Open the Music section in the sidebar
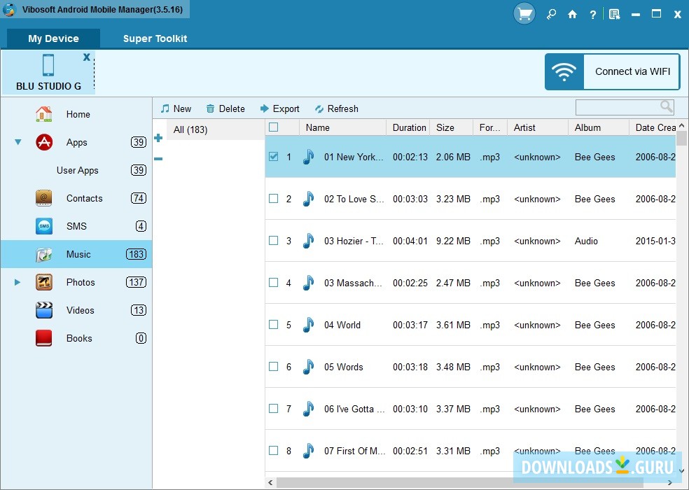 pos(78,254)
